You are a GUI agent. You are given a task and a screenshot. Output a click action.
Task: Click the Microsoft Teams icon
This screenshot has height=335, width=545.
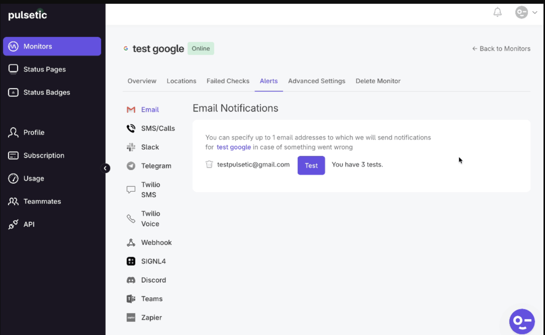coord(131,299)
